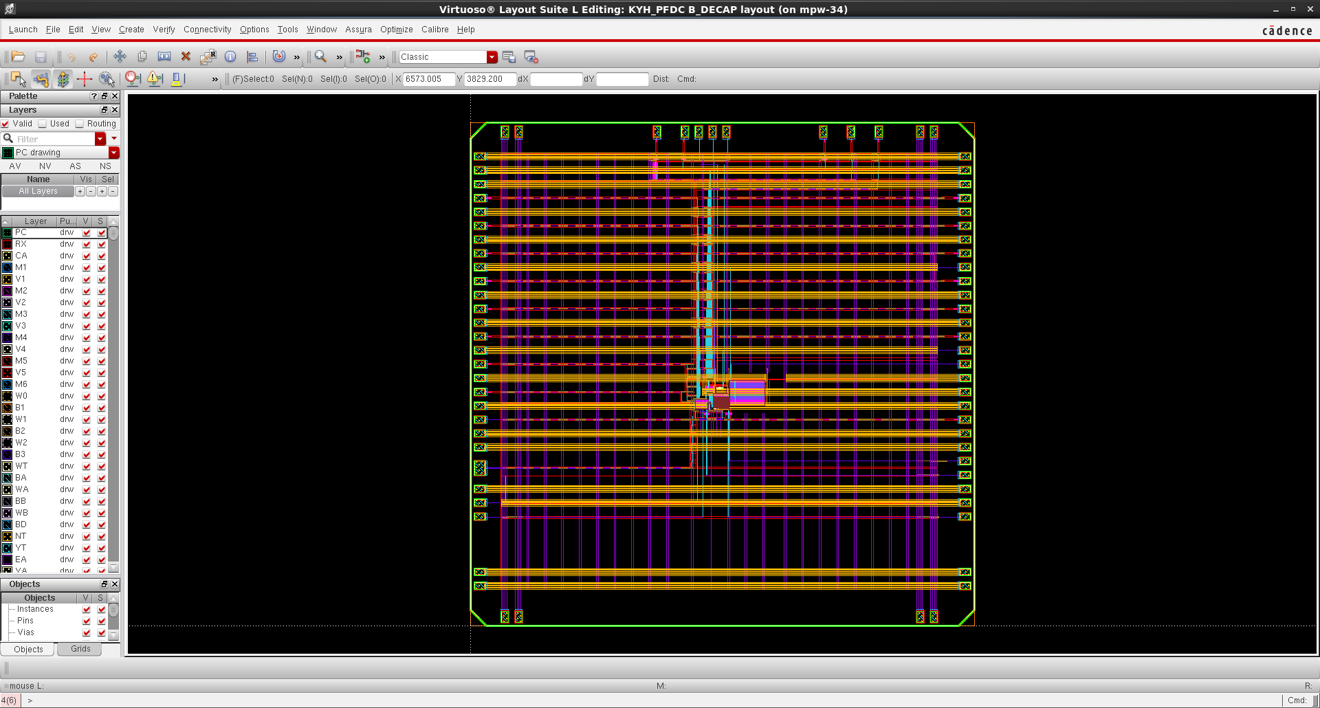The height and width of the screenshot is (708, 1320).
Task: Select the Move tool icon
Action: (x=120, y=57)
